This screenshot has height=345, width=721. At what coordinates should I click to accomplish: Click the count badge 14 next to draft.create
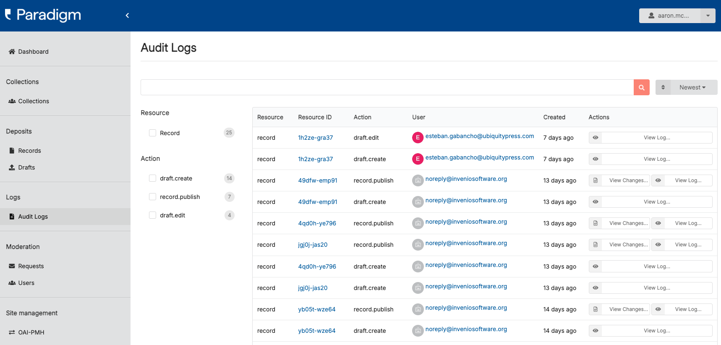tap(229, 178)
